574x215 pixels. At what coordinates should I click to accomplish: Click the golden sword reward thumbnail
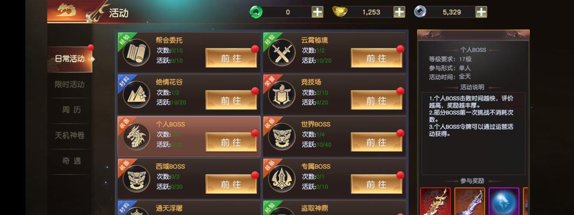(x=435, y=201)
